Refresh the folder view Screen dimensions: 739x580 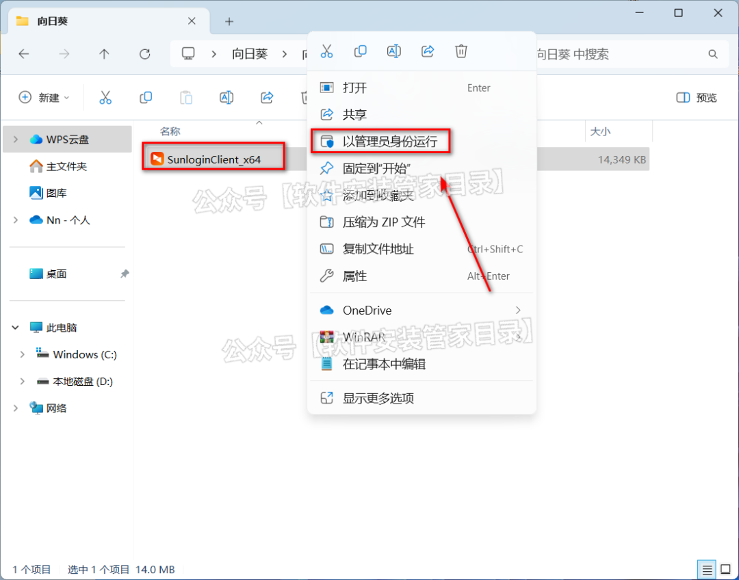[144, 54]
